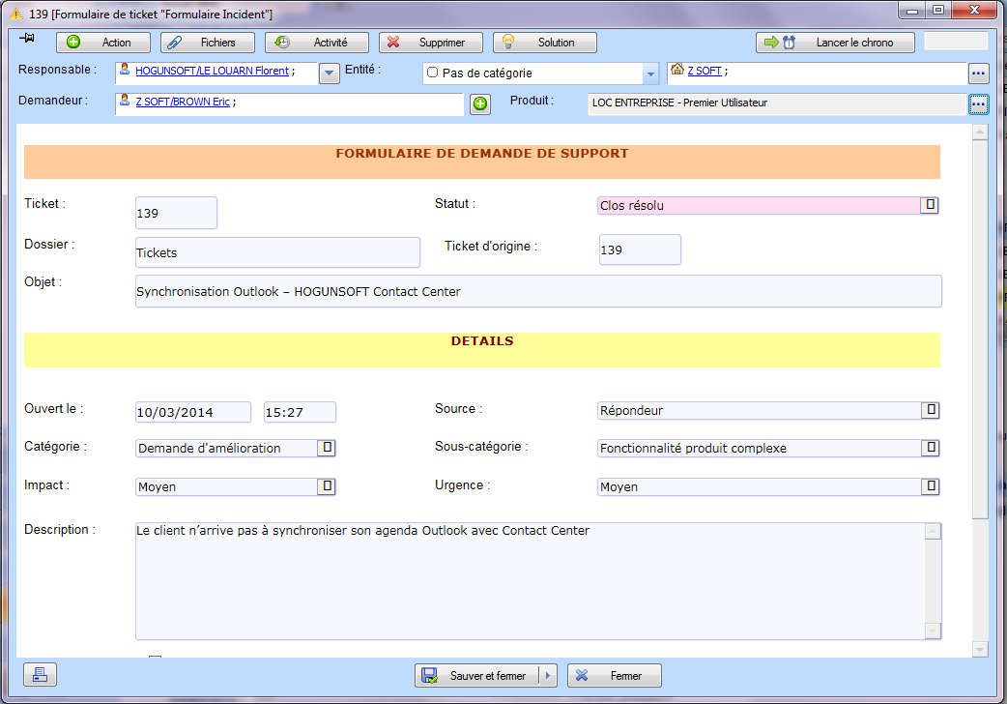Maximize the ticket window
The width and height of the screenshot is (1007, 704).
pyautogui.click(x=938, y=10)
